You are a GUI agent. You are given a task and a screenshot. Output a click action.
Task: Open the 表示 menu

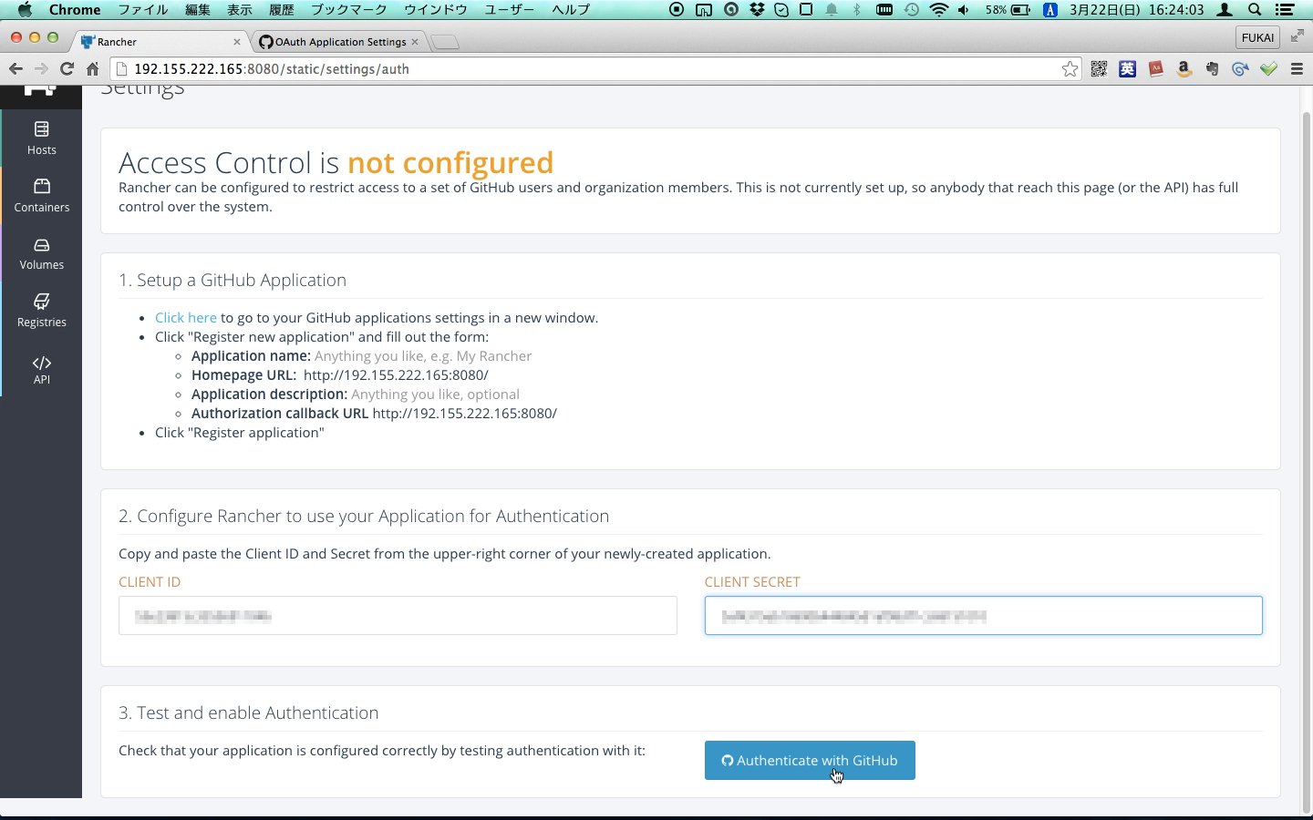tap(240, 10)
